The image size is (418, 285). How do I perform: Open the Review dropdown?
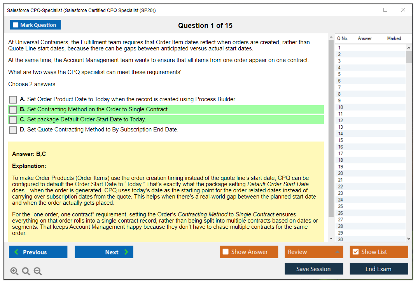pos(313,252)
